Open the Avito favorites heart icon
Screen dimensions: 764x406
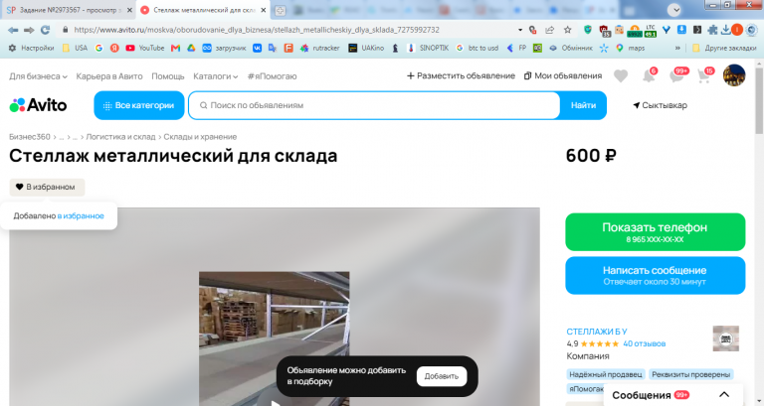tap(621, 75)
